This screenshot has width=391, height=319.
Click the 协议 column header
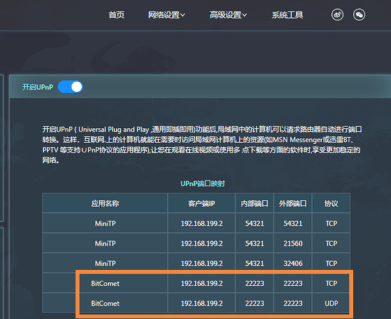point(331,204)
